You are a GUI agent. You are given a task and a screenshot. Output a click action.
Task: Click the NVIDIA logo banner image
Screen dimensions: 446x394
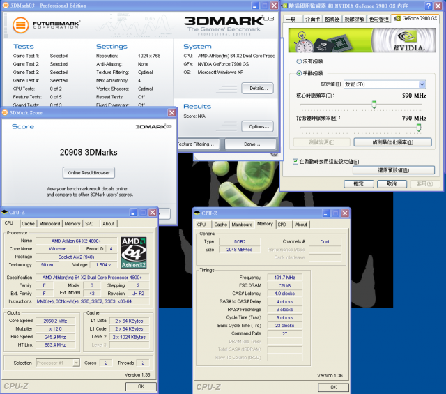[362, 40]
